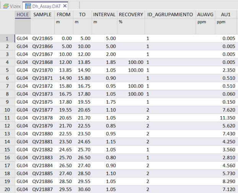Select the AU1 column header

pos(226,15)
